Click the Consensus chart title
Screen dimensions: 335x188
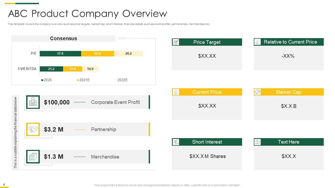[63, 39]
